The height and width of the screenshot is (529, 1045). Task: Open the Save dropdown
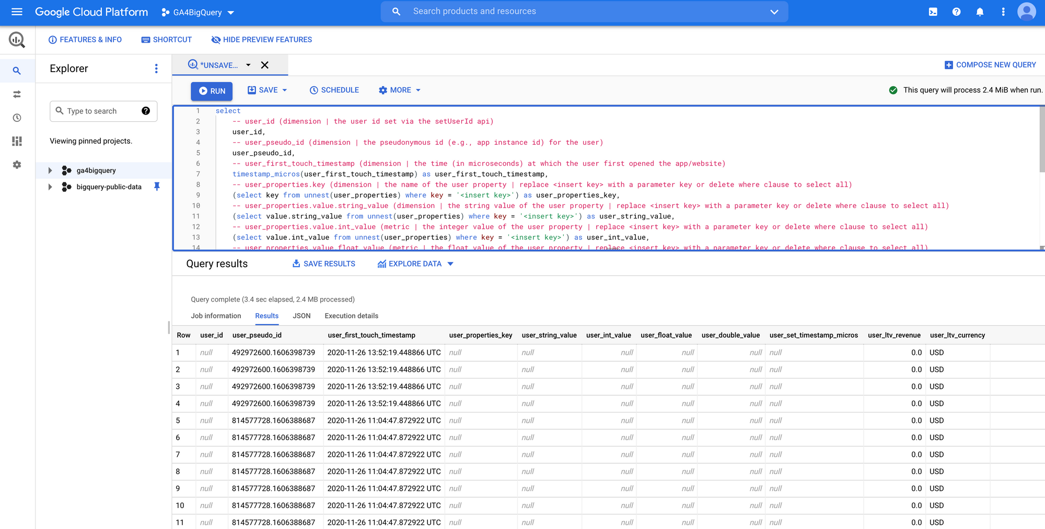[268, 90]
